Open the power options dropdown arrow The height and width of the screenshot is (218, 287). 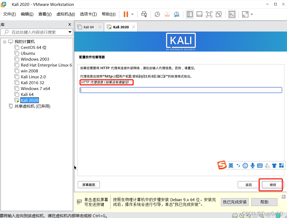132,14
